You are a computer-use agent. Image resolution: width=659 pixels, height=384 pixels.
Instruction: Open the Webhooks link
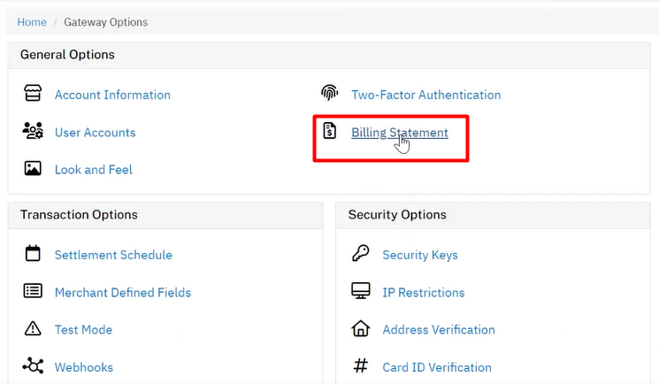(x=84, y=367)
